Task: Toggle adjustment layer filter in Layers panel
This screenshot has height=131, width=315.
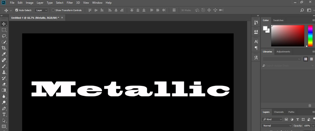Action: pyautogui.click(x=292, y=119)
